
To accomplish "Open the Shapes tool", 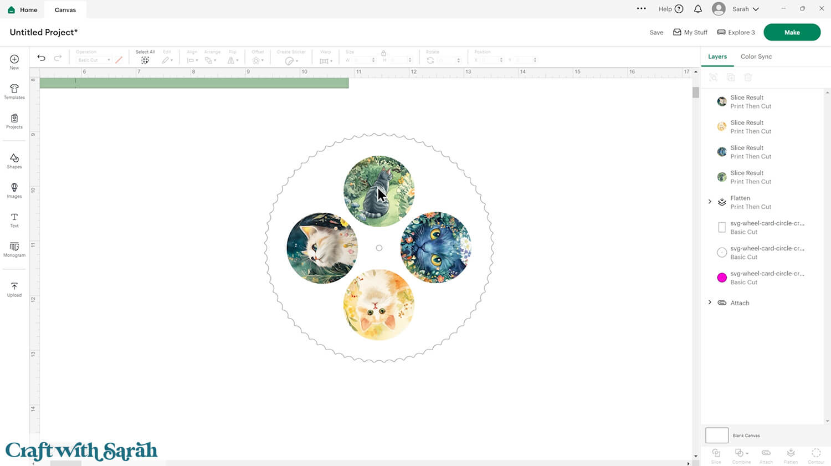I will pyautogui.click(x=14, y=161).
